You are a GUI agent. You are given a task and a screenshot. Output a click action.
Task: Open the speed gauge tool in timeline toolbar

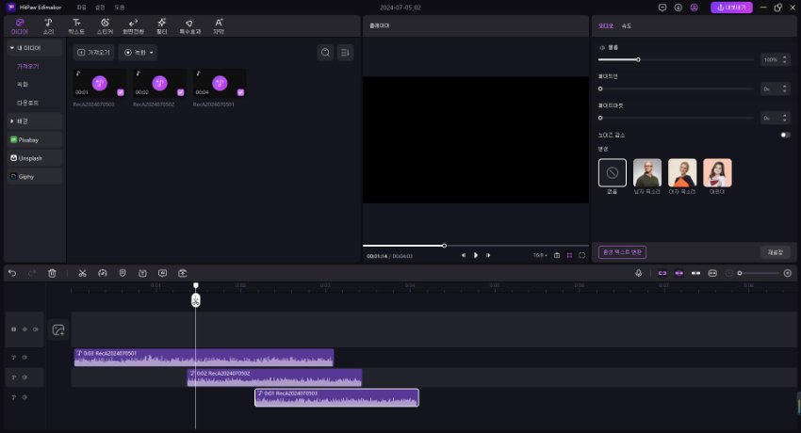tap(103, 273)
